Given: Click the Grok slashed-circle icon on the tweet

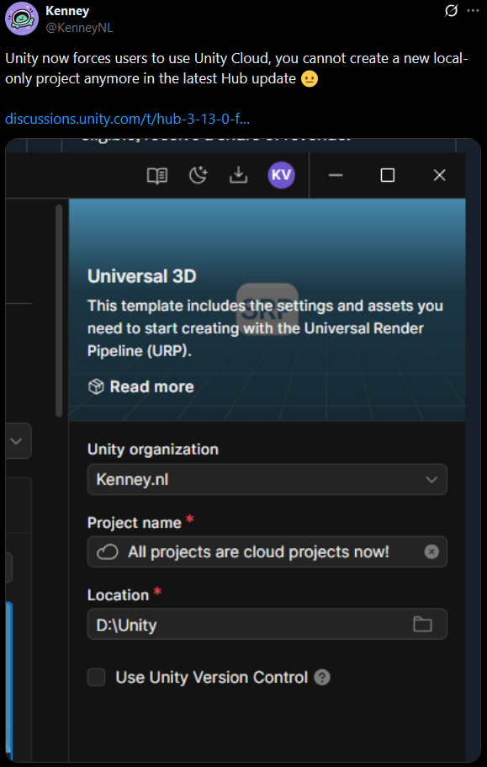Looking at the screenshot, I should click(451, 11).
